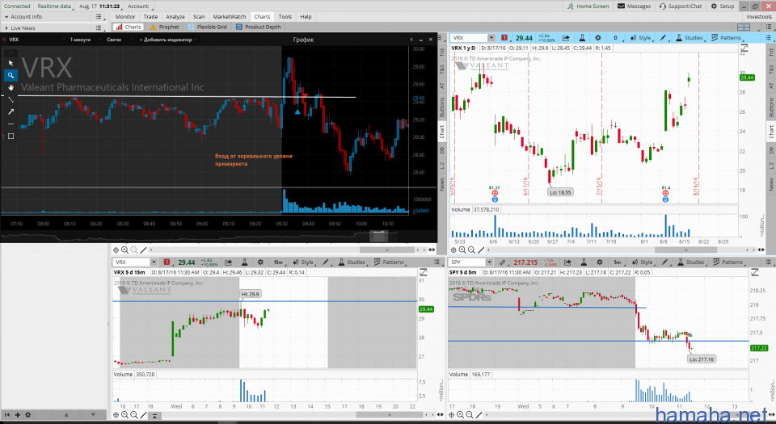
Task: Open Support/Chat
Action: tap(681, 6)
